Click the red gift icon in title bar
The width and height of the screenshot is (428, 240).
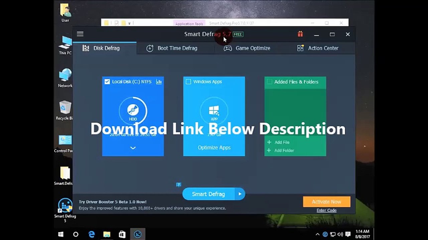coord(300,34)
